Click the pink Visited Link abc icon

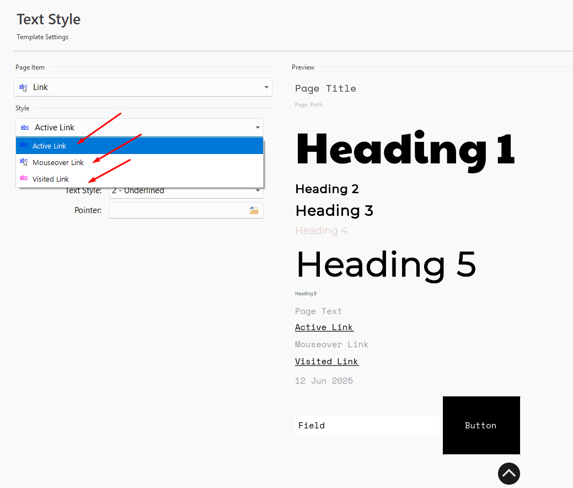click(x=24, y=178)
